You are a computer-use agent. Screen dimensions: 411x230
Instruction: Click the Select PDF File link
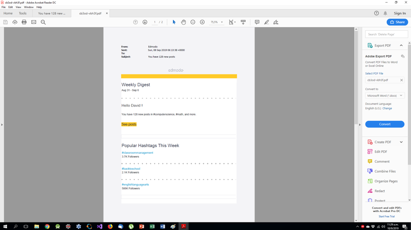coord(374,74)
